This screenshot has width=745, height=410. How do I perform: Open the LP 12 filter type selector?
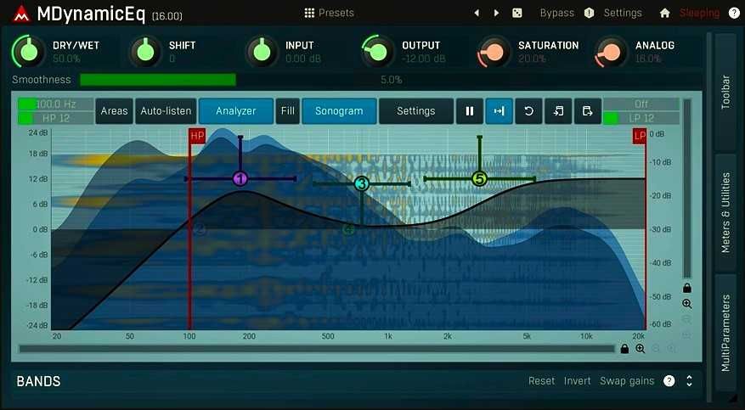pyautogui.click(x=641, y=118)
